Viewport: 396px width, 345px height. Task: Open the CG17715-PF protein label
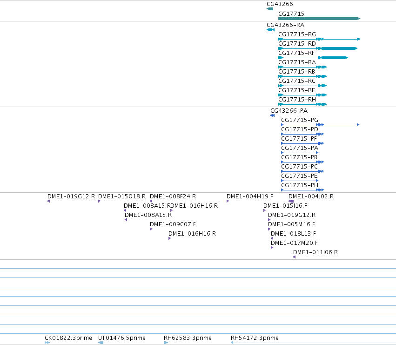coord(299,139)
